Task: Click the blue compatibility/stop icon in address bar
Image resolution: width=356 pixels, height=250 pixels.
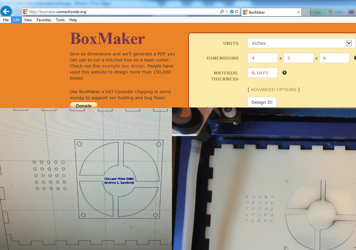Action: 232,12
